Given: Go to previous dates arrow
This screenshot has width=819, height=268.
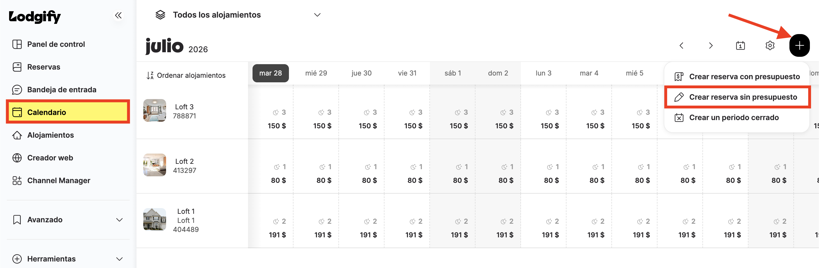Looking at the screenshot, I should [x=681, y=45].
